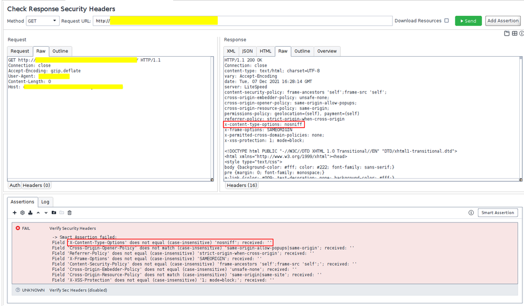Click the plus icon to add assertion

[x=15, y=213]
